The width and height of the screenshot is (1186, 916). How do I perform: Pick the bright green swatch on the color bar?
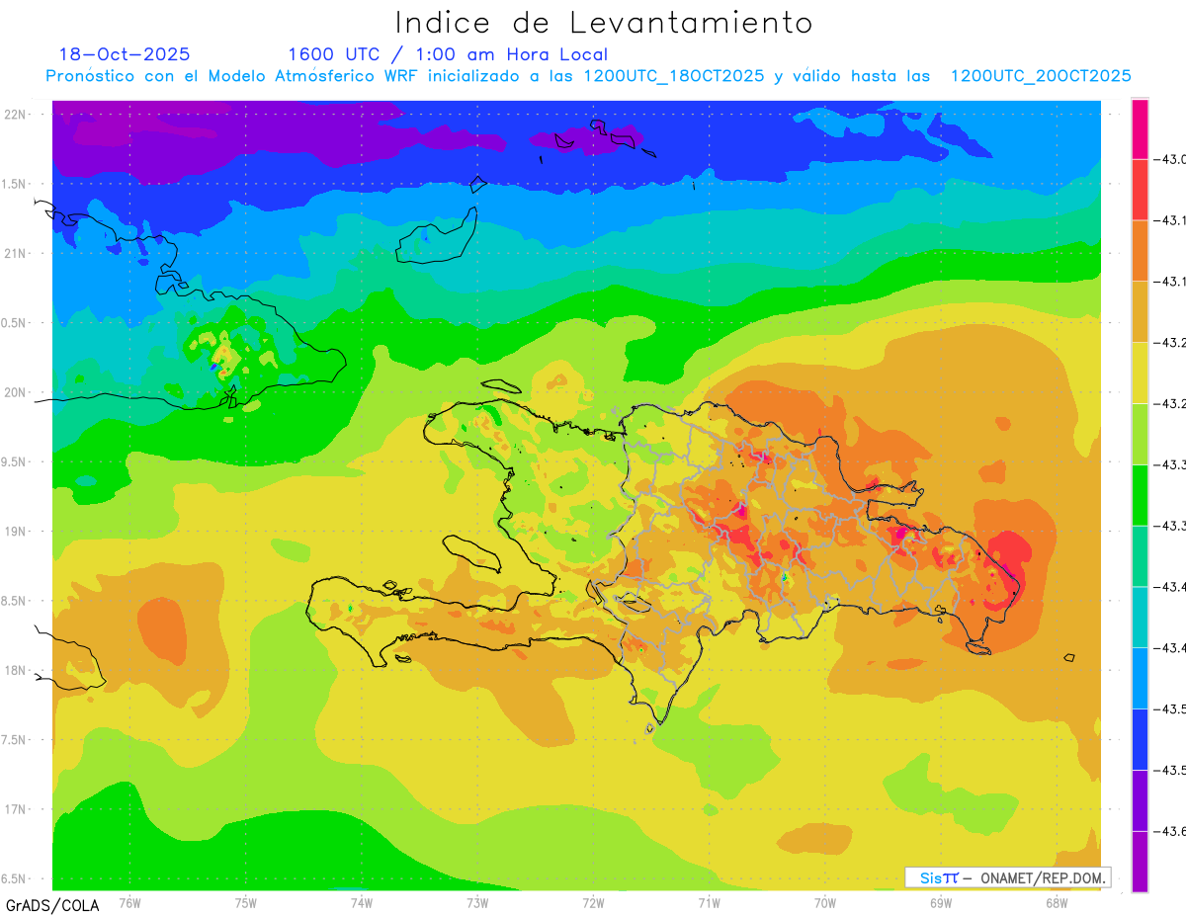1140,495
